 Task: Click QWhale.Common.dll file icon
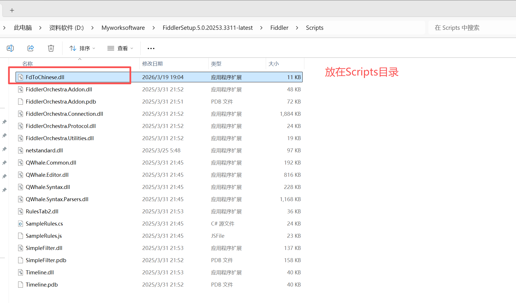click(x=20, y=163)
